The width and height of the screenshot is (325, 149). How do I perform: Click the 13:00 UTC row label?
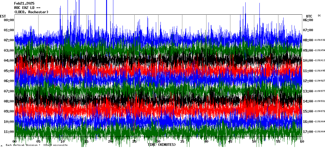pos(308,91)
